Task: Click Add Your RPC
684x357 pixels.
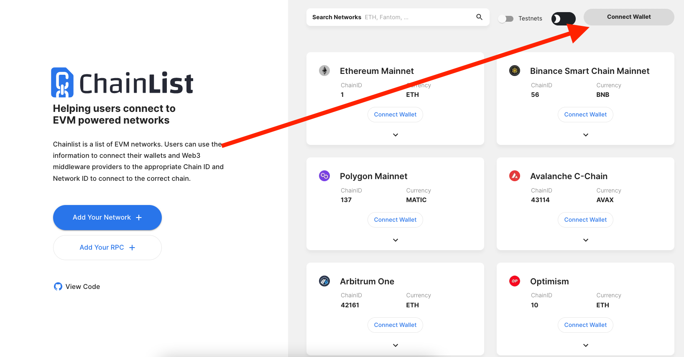Action: [x=107, y=247]
